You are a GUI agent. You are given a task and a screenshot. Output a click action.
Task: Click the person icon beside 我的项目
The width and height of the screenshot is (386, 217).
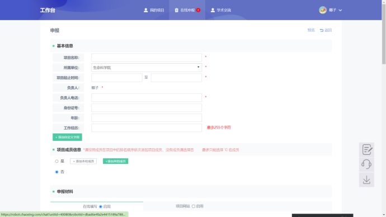[x=146, y=10]
